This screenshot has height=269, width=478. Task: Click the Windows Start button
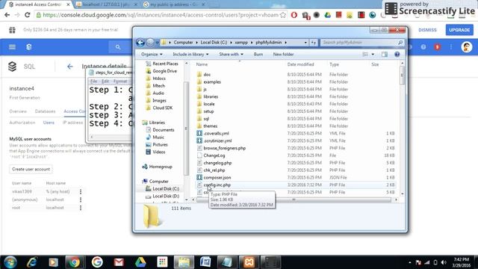10,262
